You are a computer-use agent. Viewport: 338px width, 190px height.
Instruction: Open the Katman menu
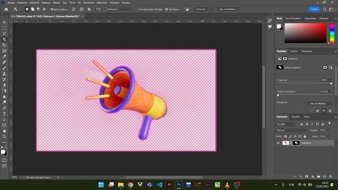point(46,3)
